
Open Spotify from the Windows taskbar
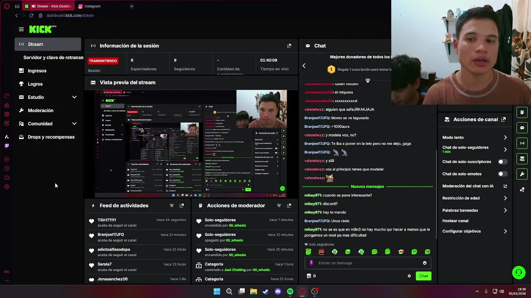click(290, 291)
